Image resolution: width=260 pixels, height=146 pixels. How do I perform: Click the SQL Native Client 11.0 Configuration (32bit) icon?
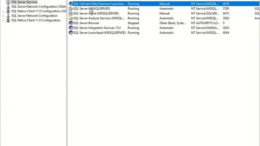pyautogui.click(x=8, y=11)
